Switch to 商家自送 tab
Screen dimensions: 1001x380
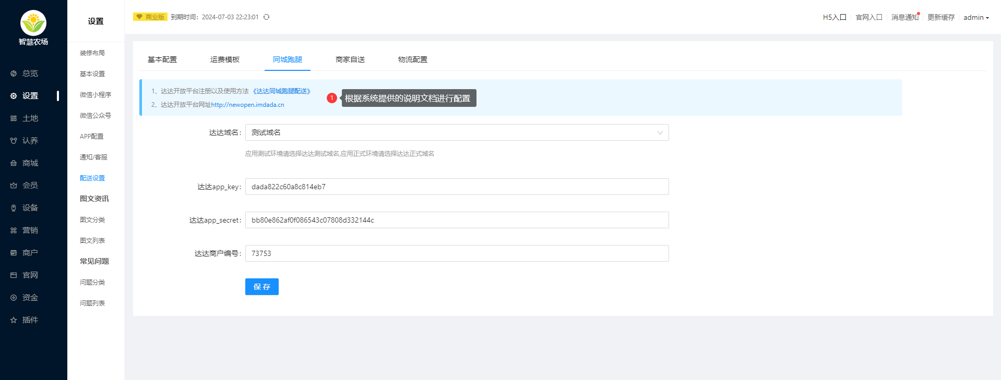point(350,59)
